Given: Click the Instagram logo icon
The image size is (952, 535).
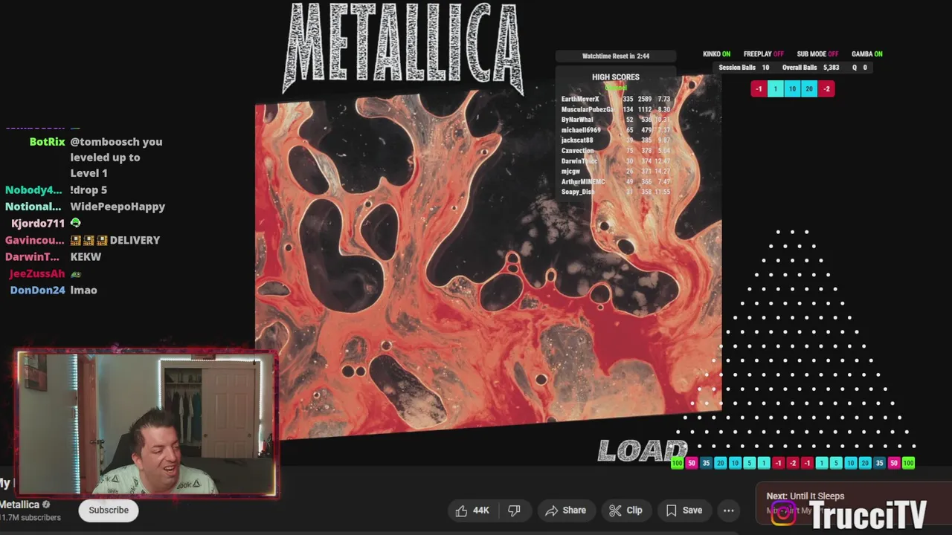Looking at the screenshot, I should (x=782, y=514).
